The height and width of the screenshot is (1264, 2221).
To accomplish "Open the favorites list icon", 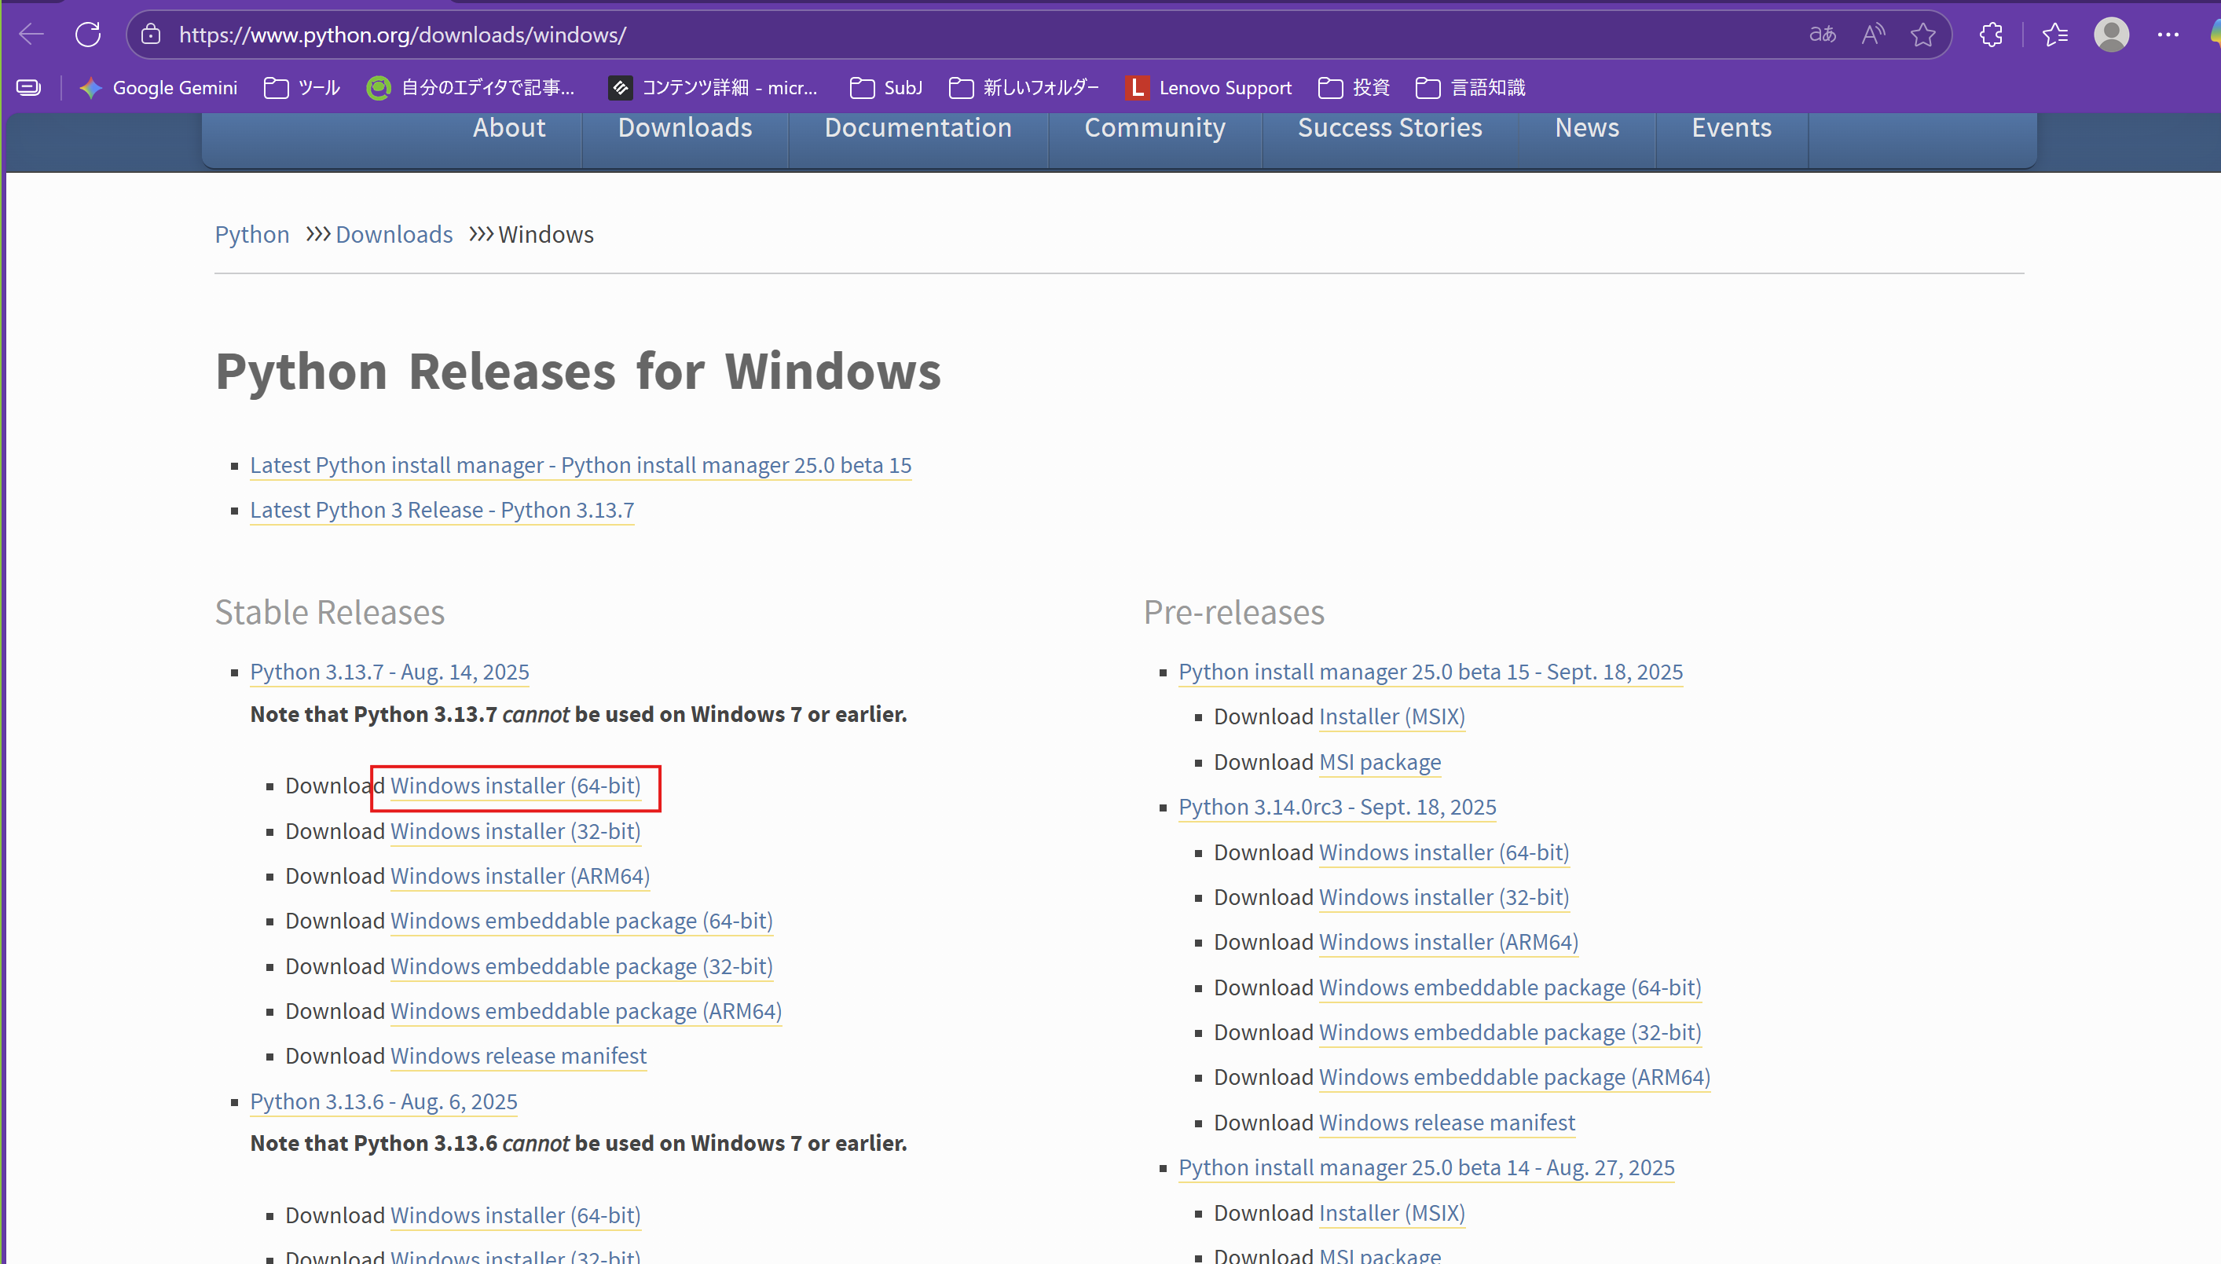I will click(x=2055, y=35).
